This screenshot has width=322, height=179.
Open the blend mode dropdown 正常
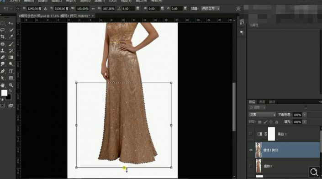(x=262, y=115)
